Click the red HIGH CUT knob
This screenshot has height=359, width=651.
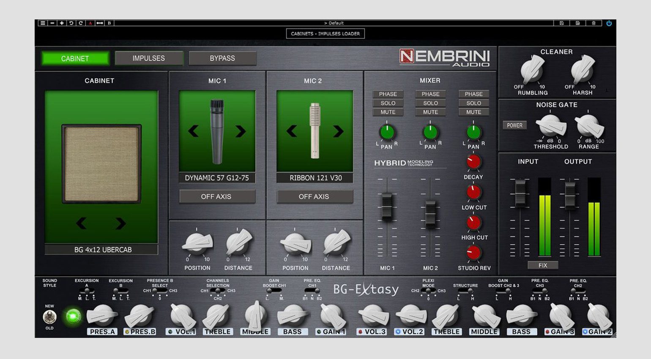pyautogui.click(x=473, y=223)
